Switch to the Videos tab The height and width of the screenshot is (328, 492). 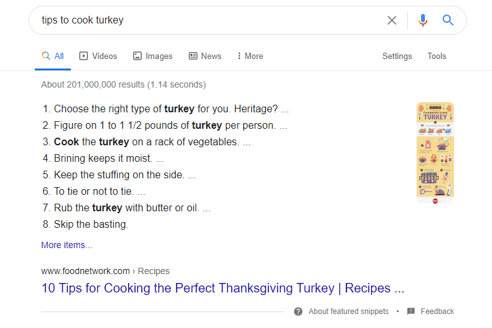point(98,56)
